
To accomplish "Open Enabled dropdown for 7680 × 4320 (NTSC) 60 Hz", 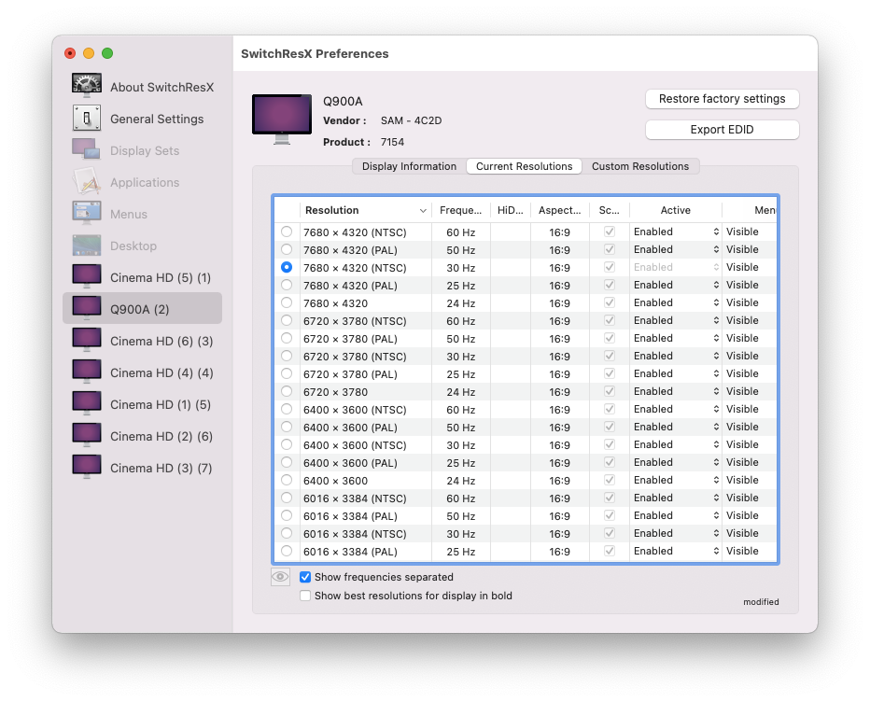I will coord(676,232).
